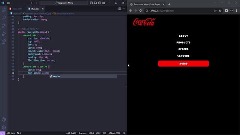Toggle the primary sidebar layout icon

tap(91, 3)
